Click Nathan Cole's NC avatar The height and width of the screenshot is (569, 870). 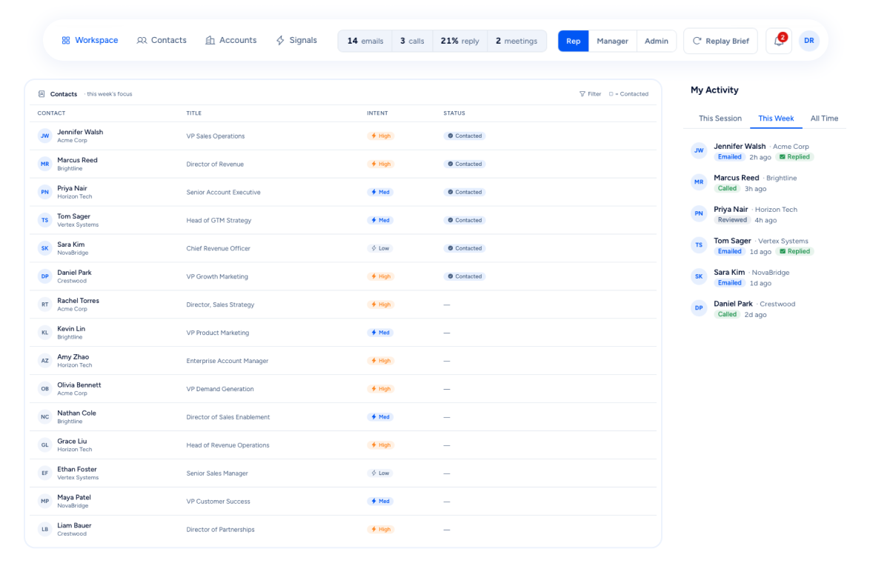[45, 417]
